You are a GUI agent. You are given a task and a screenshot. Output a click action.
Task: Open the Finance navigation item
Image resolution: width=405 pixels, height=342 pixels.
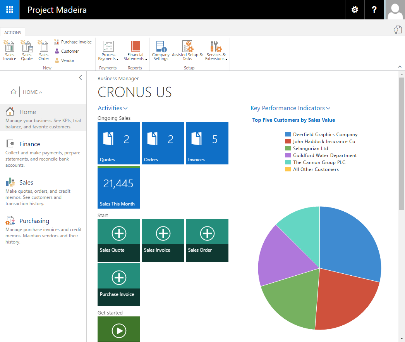click(x=29, y=144)
